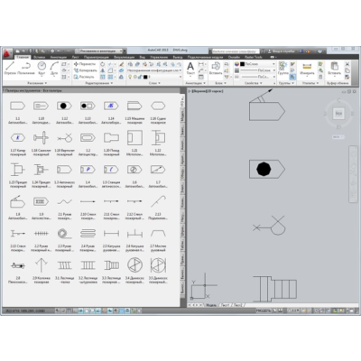
Task: Select the Круг circle tool
Action: point(42,68)
